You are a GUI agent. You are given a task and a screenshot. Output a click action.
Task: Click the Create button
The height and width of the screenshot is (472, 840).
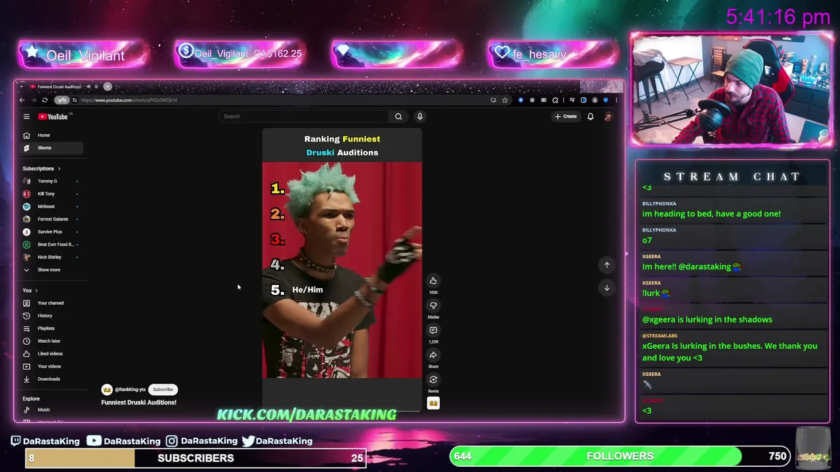(x=565, y=117)
